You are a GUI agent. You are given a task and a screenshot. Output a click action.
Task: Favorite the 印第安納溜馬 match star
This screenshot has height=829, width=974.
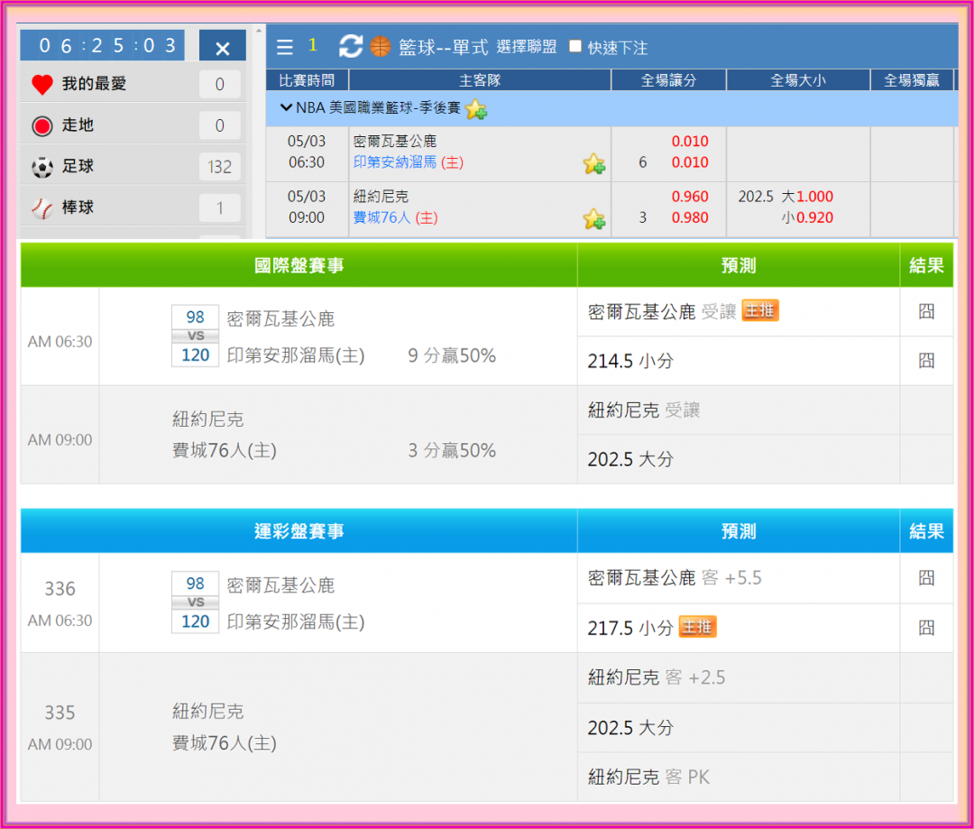pos(593,163)
